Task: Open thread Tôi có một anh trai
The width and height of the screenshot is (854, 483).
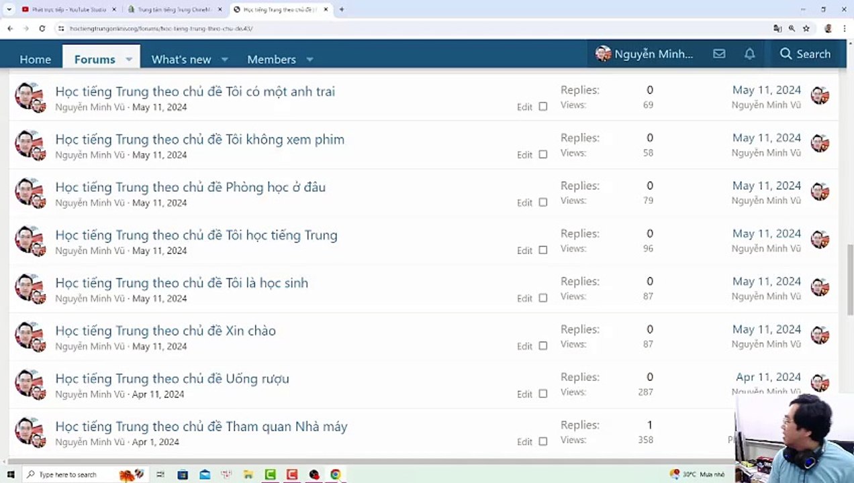Action: click(x=195, y=91)
